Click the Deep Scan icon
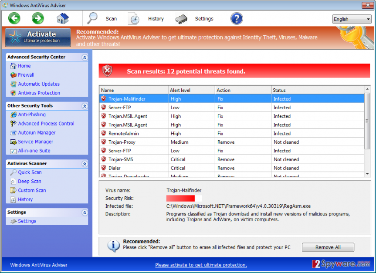The image size is (376, 273). click(13, 182)
